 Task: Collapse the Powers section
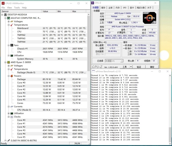coord(9,76)
